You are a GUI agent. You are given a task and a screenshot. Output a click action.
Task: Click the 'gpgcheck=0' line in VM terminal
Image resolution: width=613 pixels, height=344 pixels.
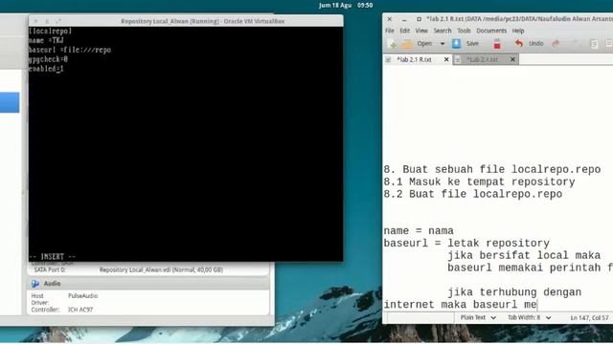(x=49, y=59)
